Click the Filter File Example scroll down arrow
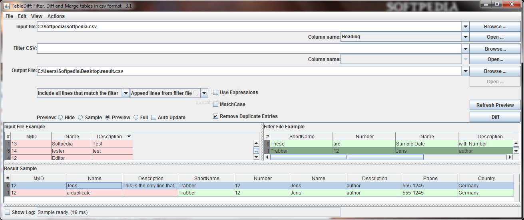The width and height of the screenshot is (524, 220). click(x=516, y=151)
